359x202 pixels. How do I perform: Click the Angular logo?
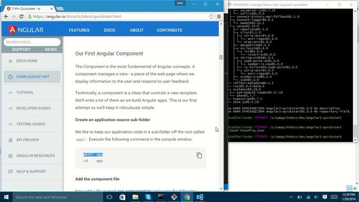click(x=26, y=30)
